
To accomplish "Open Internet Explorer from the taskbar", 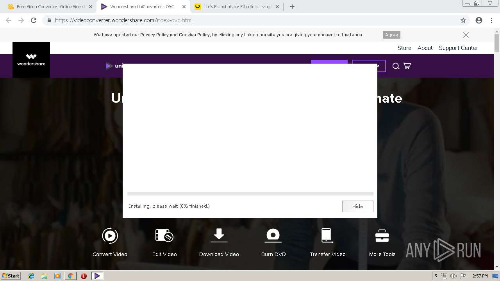I will pos(31,276).
